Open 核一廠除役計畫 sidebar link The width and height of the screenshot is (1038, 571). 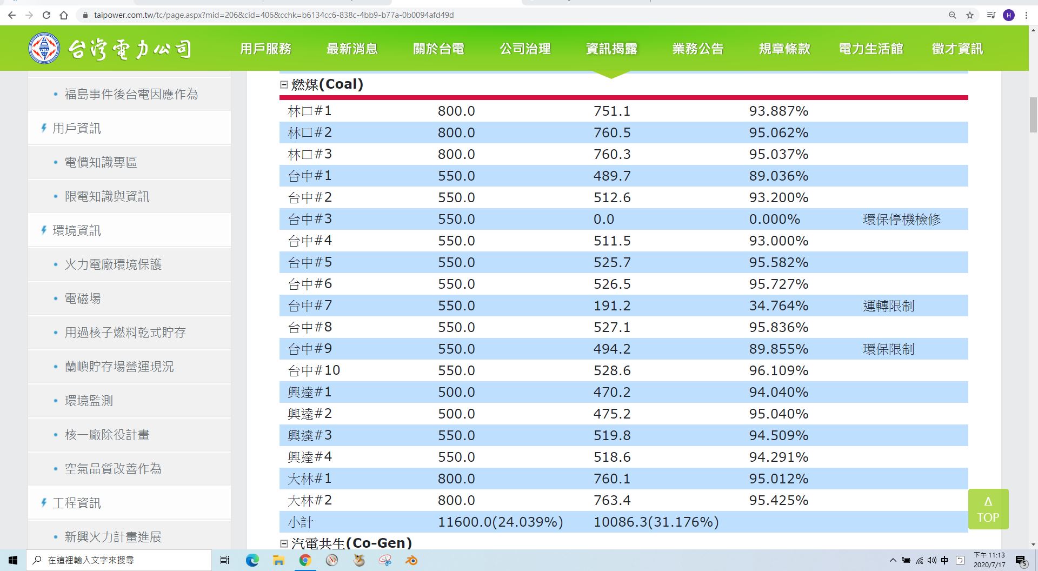tap(107, 435)
